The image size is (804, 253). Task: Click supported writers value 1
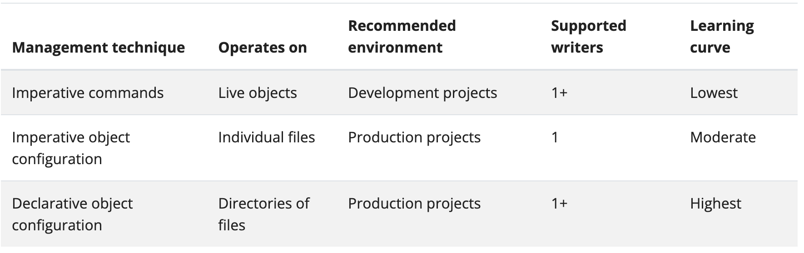tap(555, 137)
